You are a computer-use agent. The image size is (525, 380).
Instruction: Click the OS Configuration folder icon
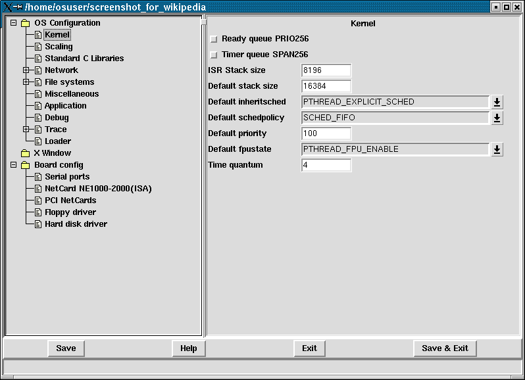click(25, 23)
